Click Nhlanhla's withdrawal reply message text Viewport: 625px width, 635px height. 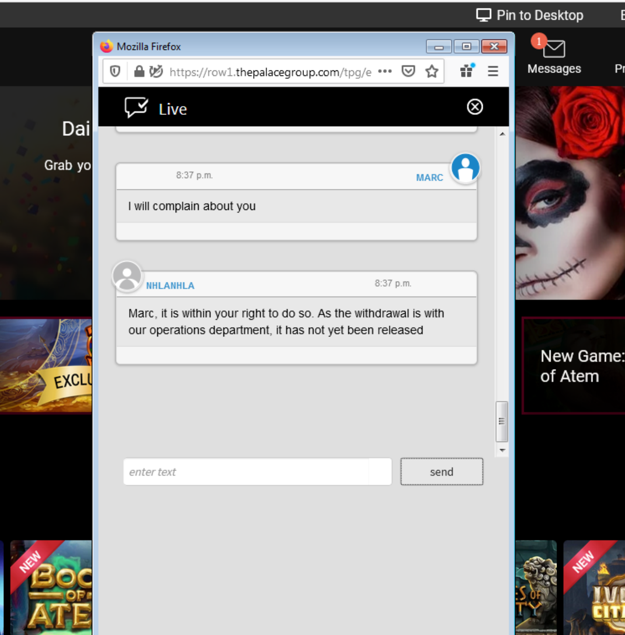[286, 322]
